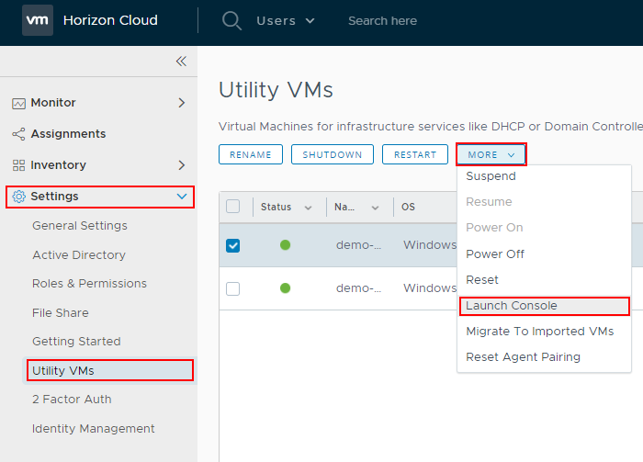Click the Monitor chart icon
The image size is (643, 462).
coord(18,104)
